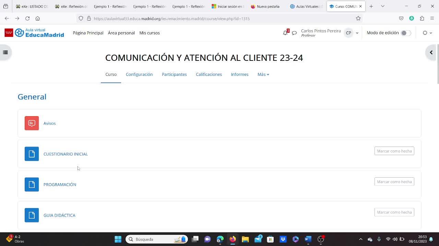Click the green extension icon in toolbar
439x246 pixels.
[412, 18]
